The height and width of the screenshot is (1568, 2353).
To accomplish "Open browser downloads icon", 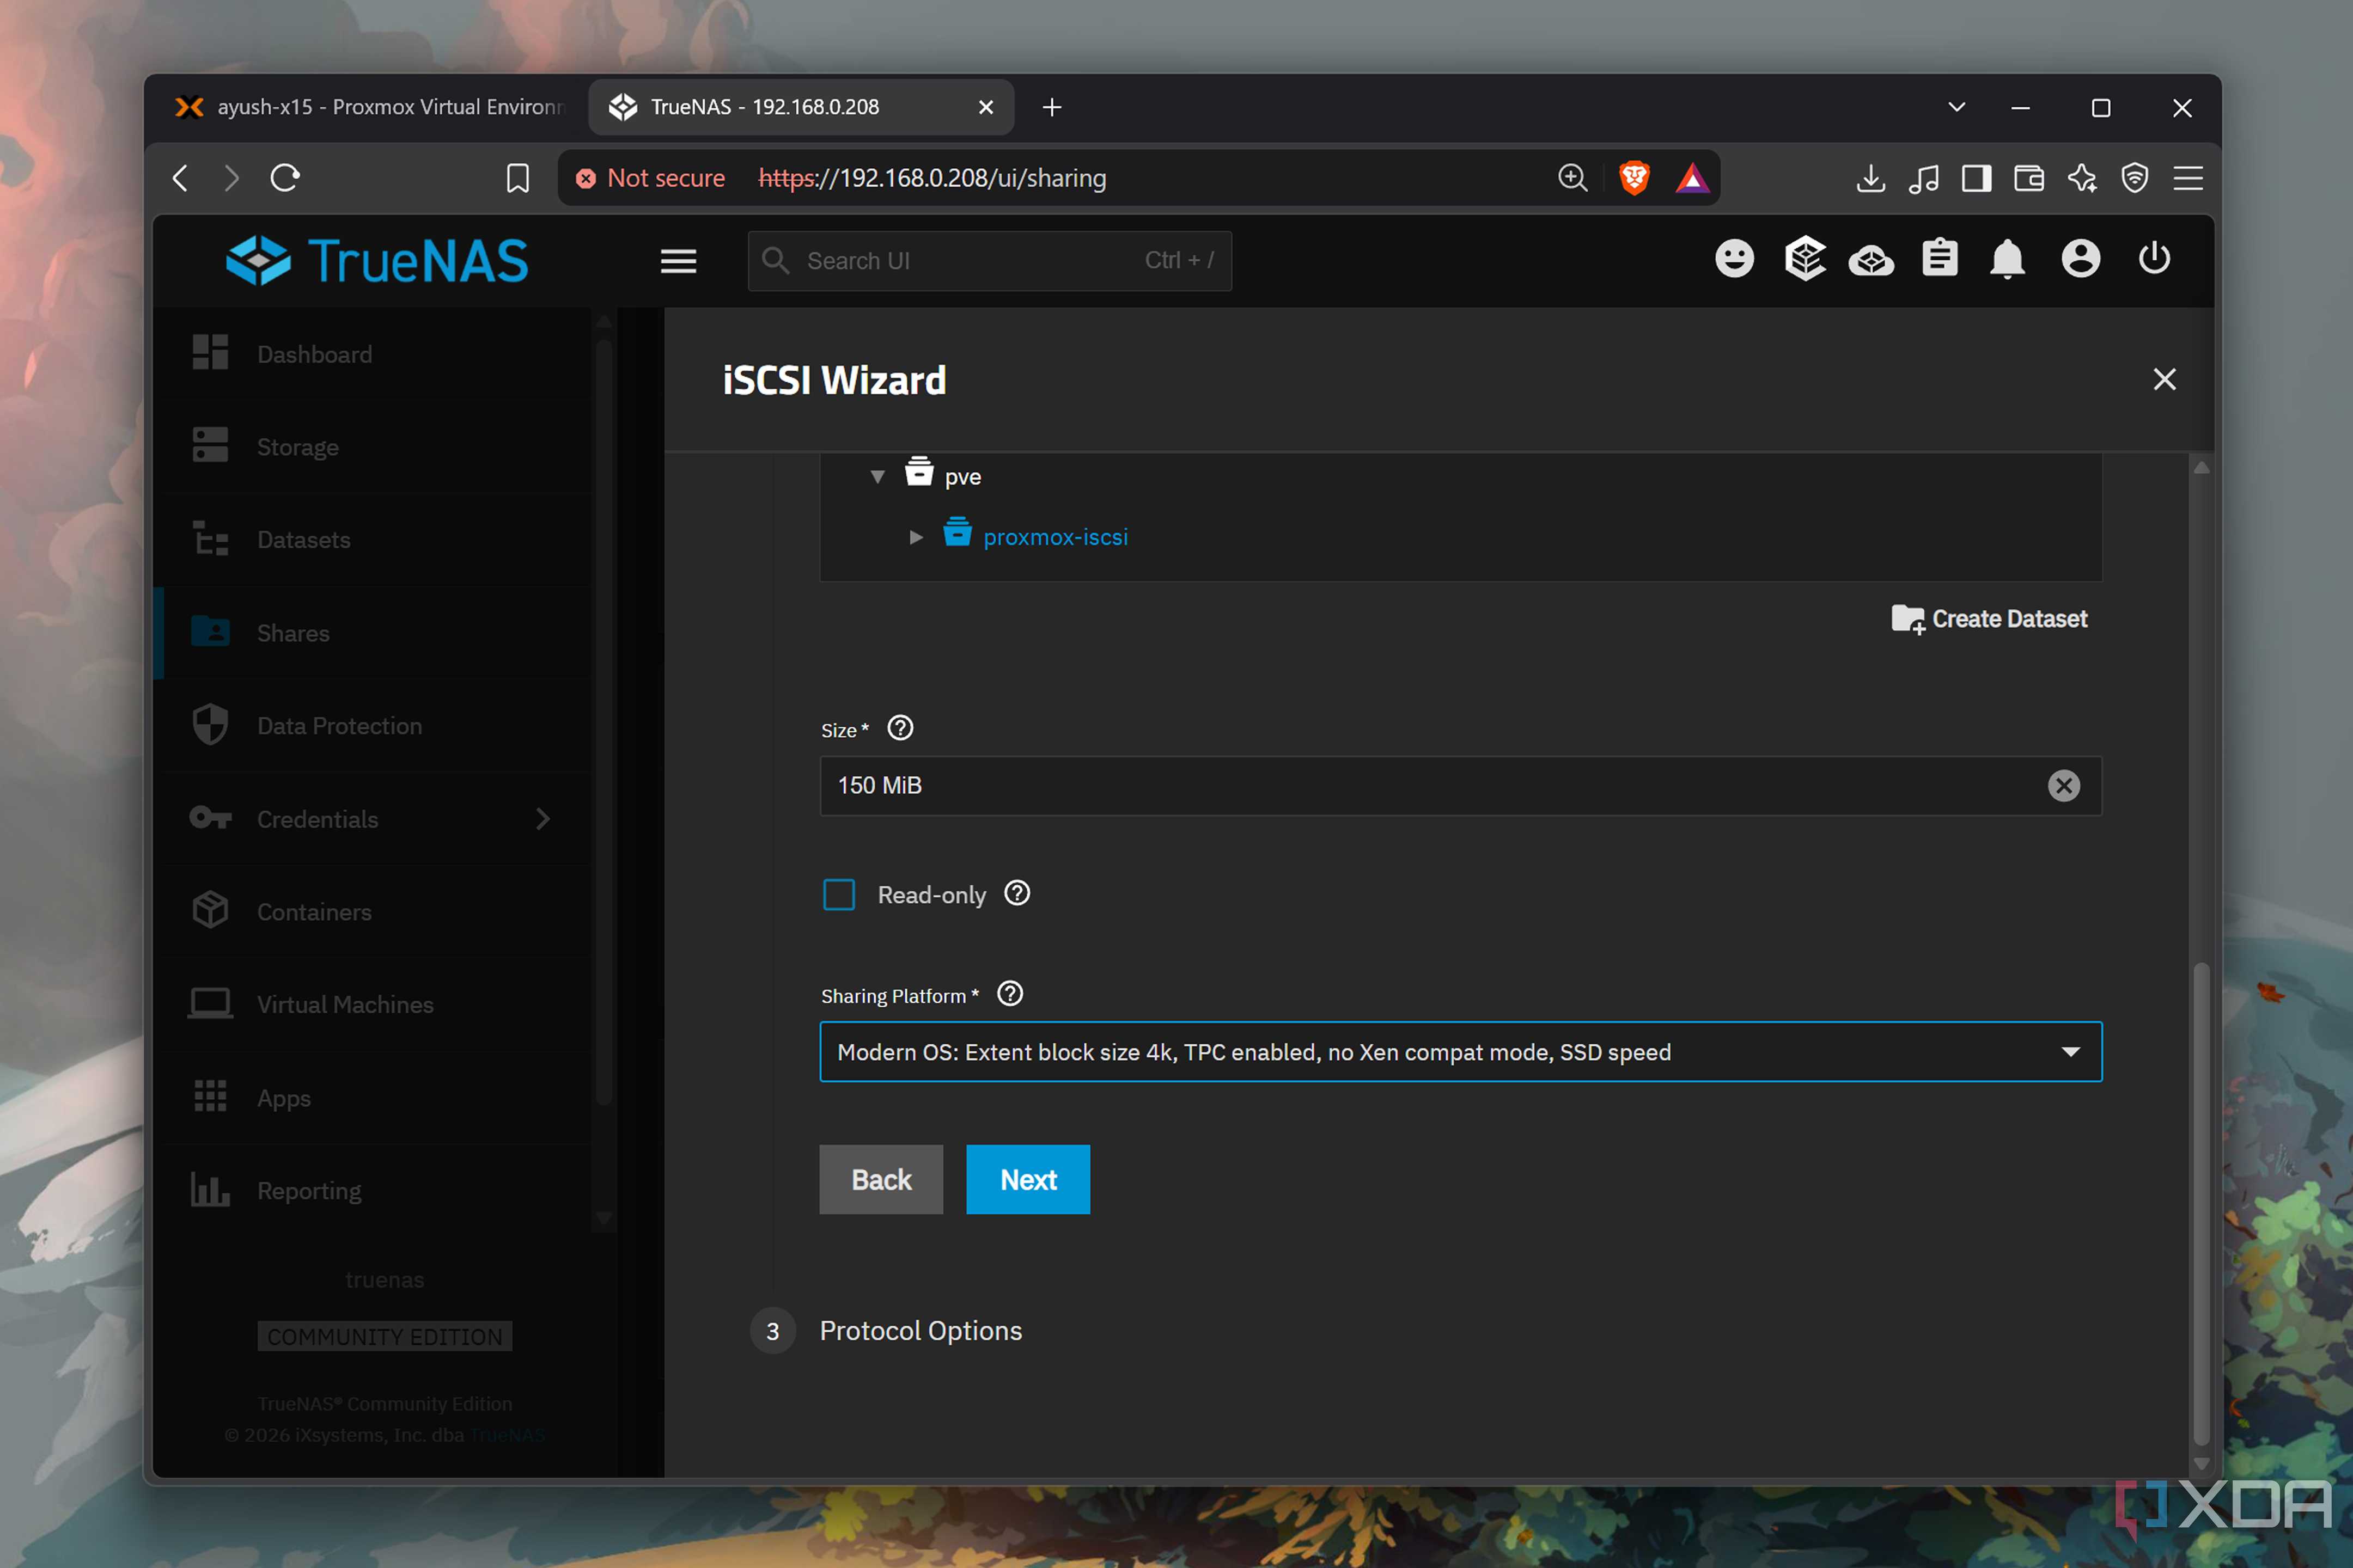I will click(1870, 178).
